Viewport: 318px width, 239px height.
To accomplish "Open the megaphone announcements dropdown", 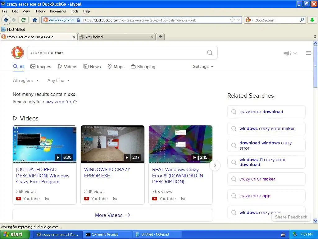I will pos(290,53).
